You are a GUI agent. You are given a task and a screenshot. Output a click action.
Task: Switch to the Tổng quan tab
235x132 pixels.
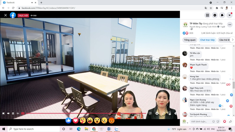point(190,40)
